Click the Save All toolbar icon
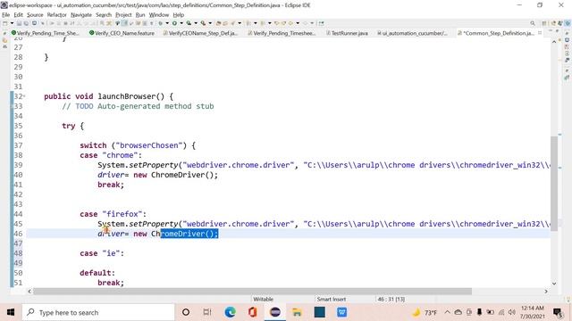Image resolution: width=572 pixels, height=321 pixels. pyautogui.click(x=26, y=23)
